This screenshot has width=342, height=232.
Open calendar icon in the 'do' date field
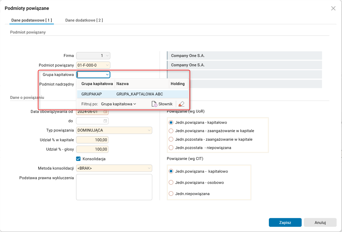[x=105, y=121]
